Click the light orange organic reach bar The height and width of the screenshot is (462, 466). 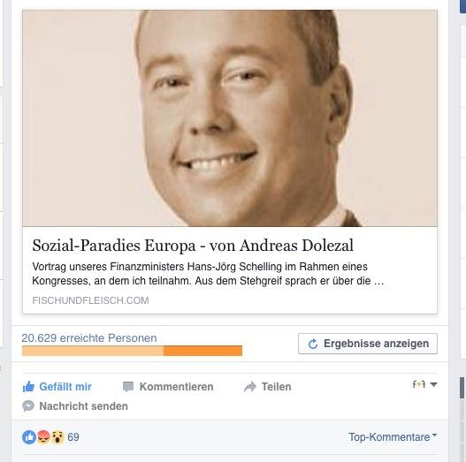[93, 351]
